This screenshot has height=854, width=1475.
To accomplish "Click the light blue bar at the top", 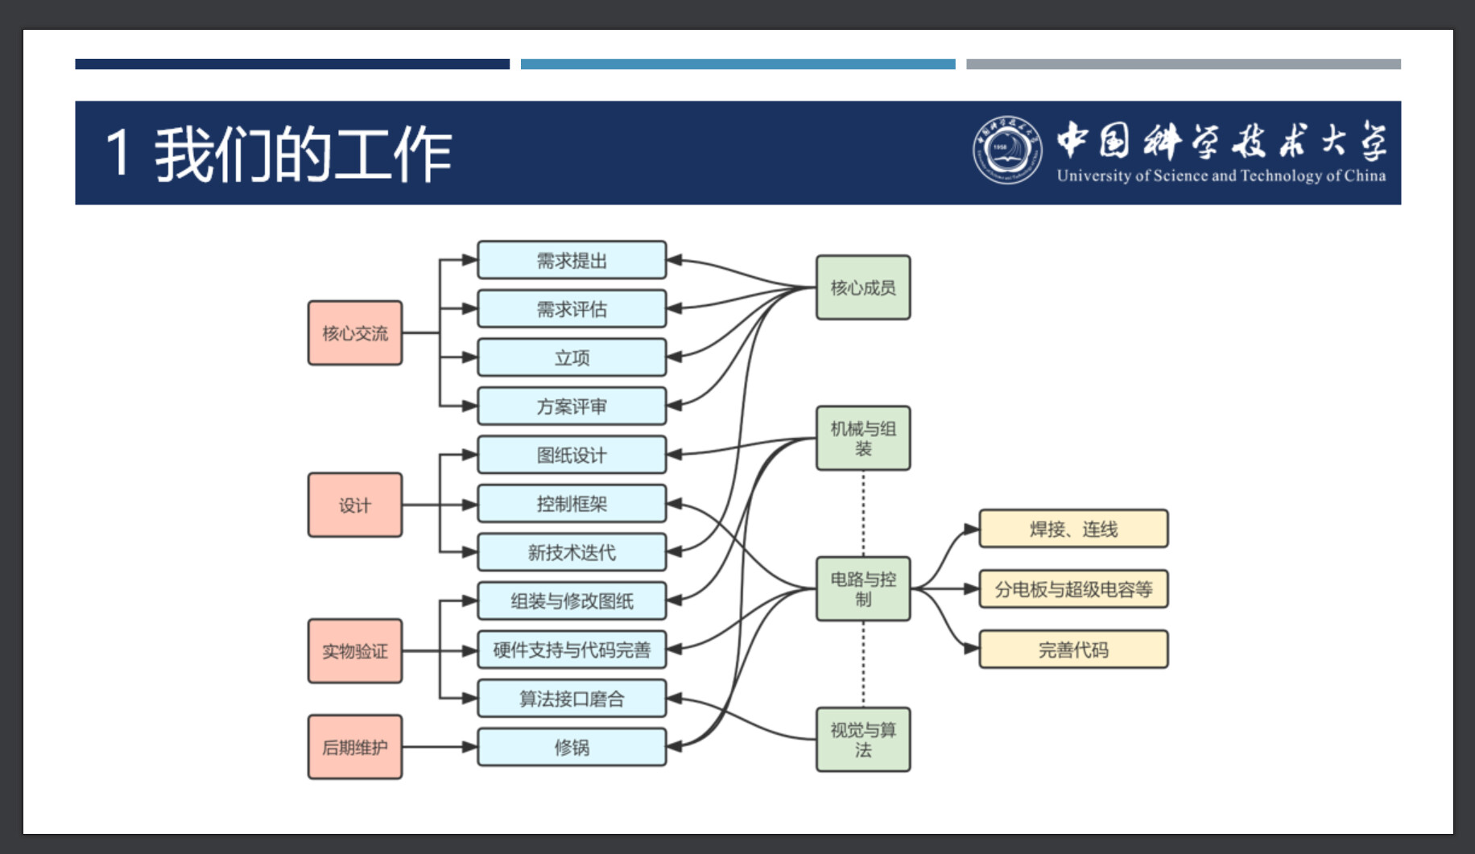I will tap(737, 64).
